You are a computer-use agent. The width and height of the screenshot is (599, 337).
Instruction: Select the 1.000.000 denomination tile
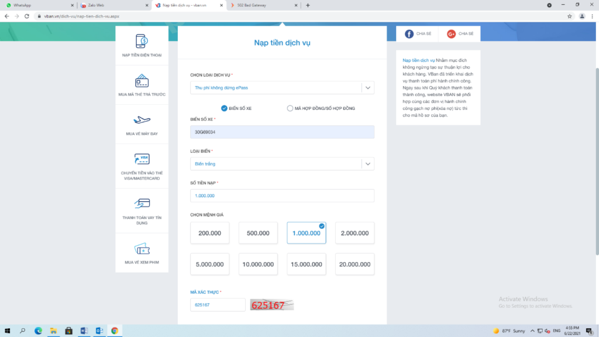click(x=307, y=233)
